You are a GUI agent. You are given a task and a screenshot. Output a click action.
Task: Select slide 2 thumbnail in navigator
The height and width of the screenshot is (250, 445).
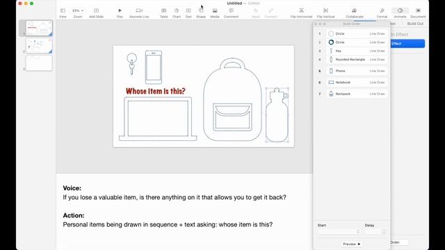(x=39, y=46)
